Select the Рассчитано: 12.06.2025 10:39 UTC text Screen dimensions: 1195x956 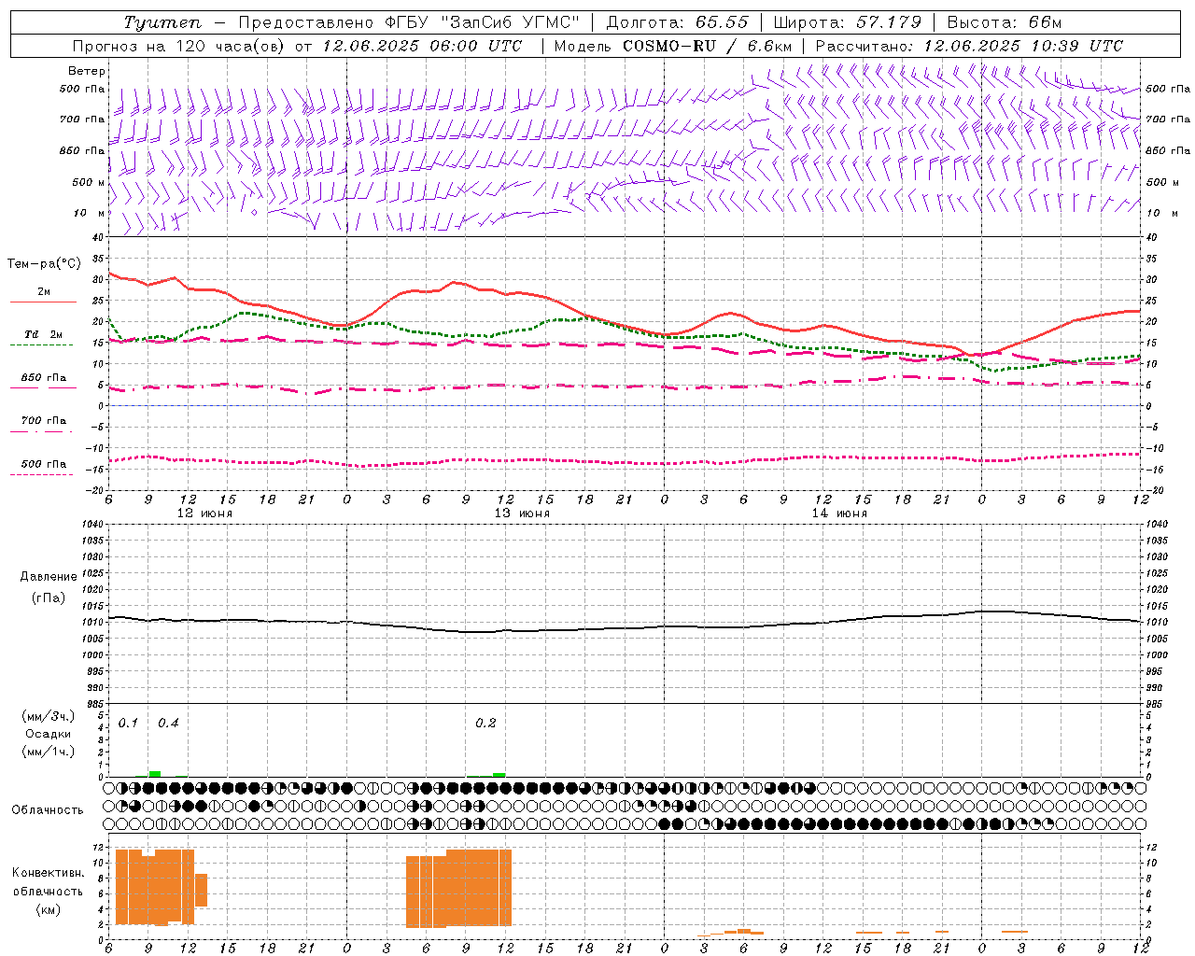(x=969, y=46)
